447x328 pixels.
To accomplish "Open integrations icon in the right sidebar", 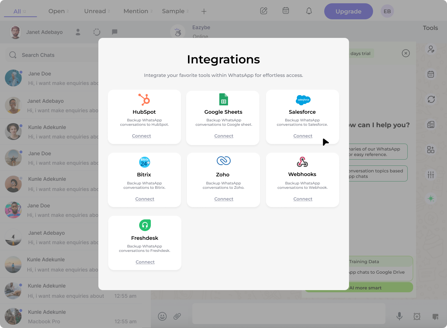I will [431, 149].
